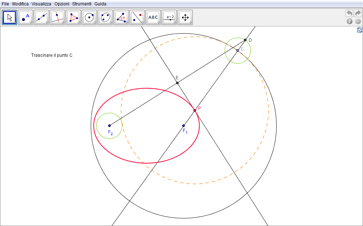Open the Strumenti menu

coord(82,4)
